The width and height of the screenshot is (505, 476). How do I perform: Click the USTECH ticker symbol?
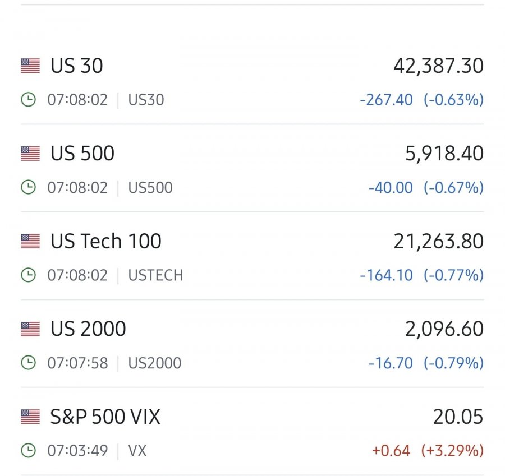(x=155, y=275)
